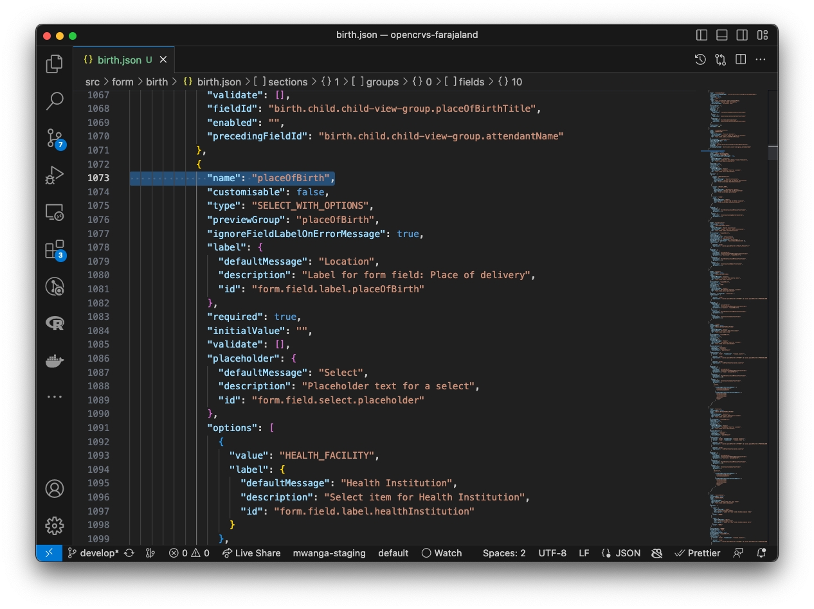This screenshot has height=609, width=814.
Task: Open the src breadcrumb dropdown
Action: (x=93, y=82)
